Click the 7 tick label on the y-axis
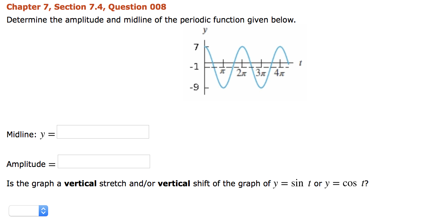The height and width of the screenshot is (223, 444). (x=196, y=47)
